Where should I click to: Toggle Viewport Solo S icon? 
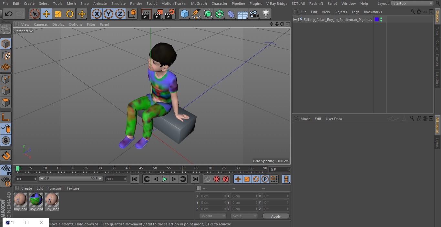pyautogui.click(x=6, y=140)
